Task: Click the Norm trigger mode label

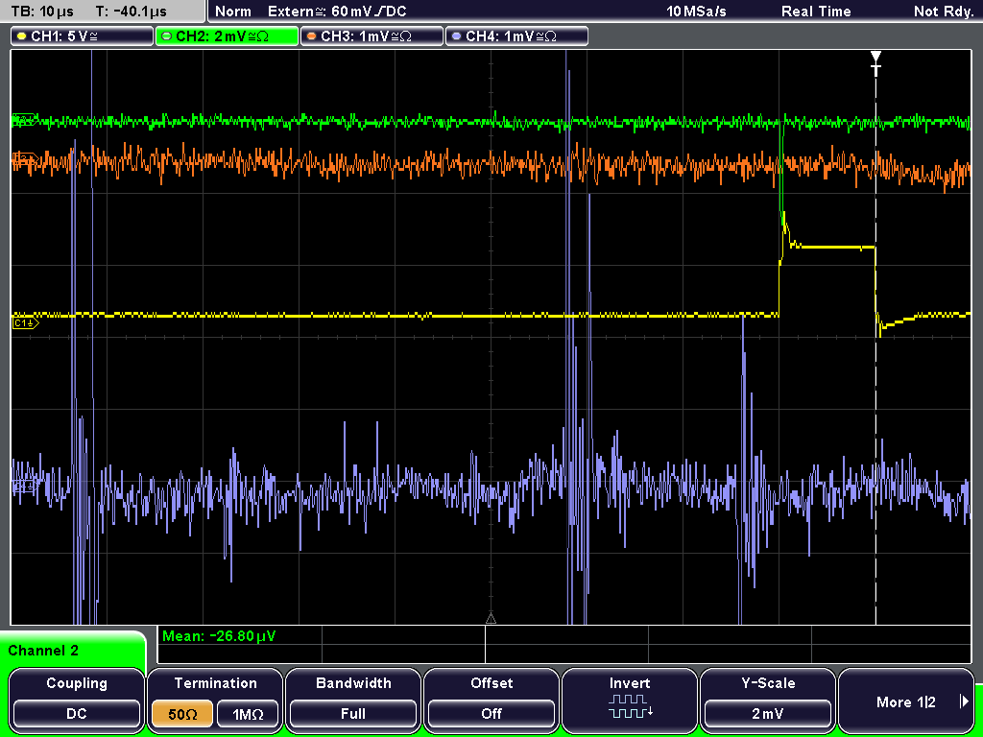Action: [x=233, y=12]
